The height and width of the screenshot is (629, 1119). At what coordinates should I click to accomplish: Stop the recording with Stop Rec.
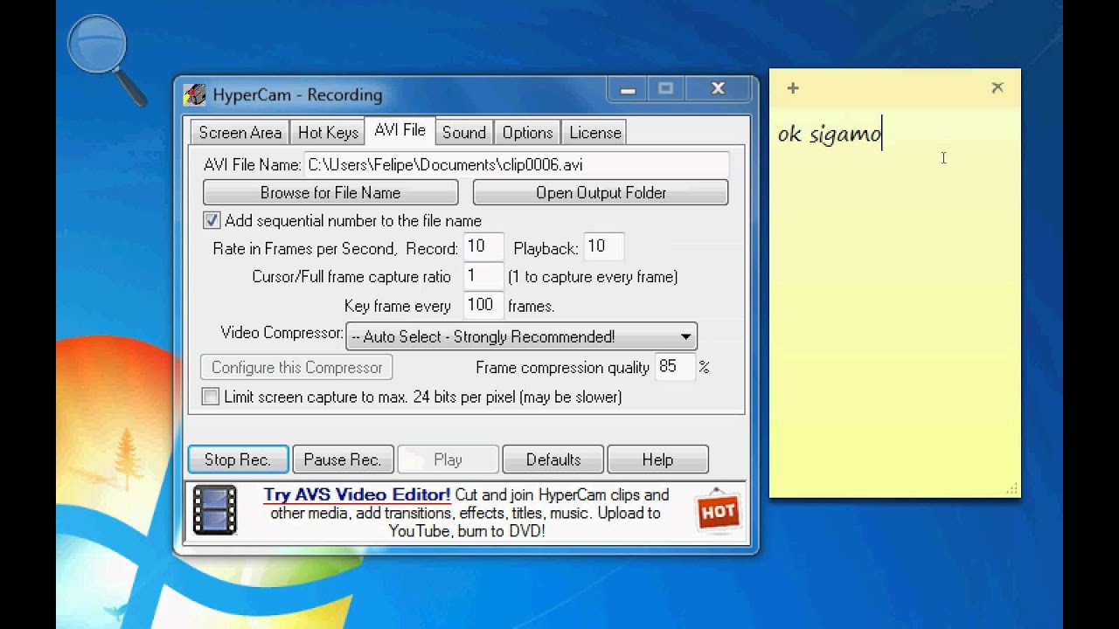pos(238,460)
